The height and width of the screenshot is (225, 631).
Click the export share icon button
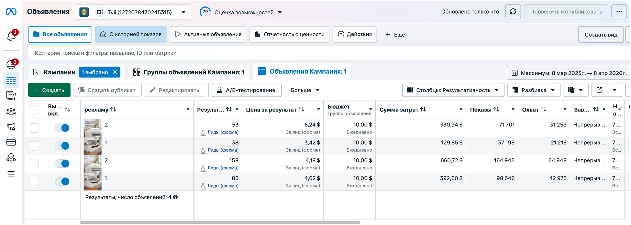pyautogui.click(x=599, y=90)
